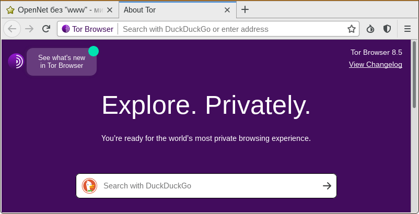Submit search with the arrow button

pos(327,186)
